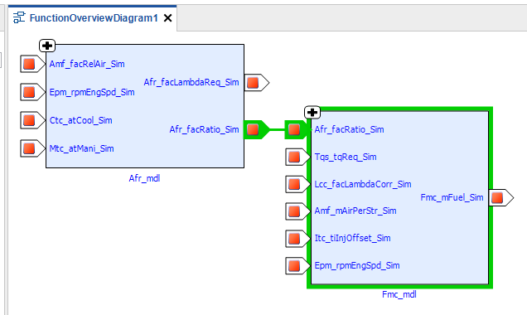Click the Afr_facRatio_Sim label in Fmc block
This screenshot has height=315, width=527.
pos(349,129)
